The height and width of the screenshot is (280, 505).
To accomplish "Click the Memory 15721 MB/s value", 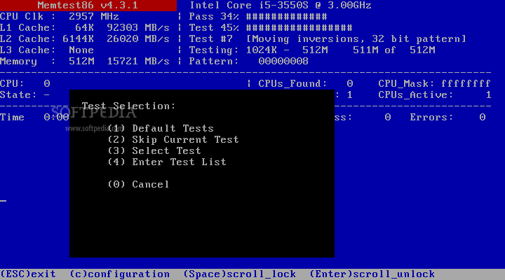I will coord(138,62).
